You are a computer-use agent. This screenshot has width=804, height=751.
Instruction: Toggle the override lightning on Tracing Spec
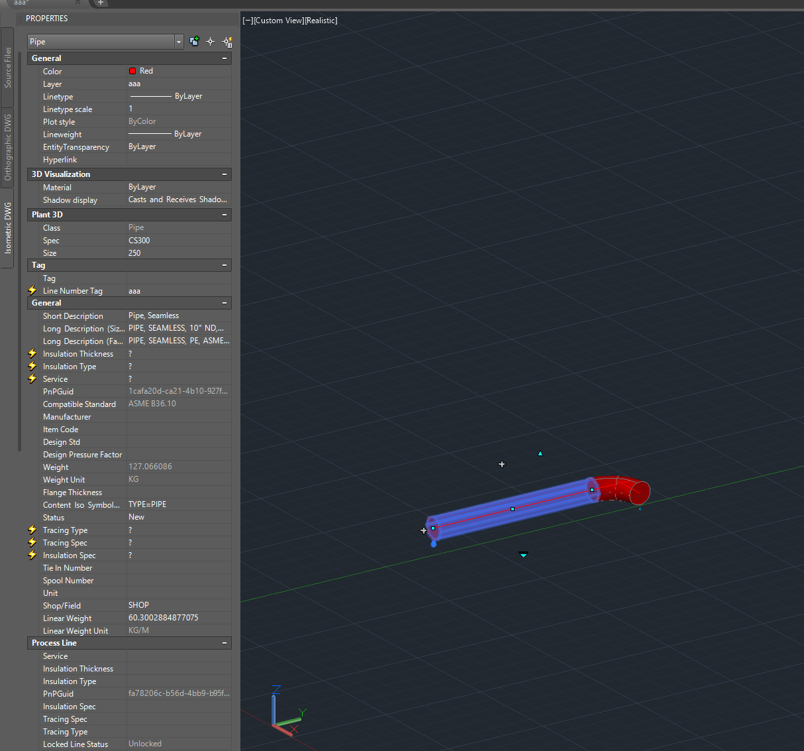[x=32, y=542]
